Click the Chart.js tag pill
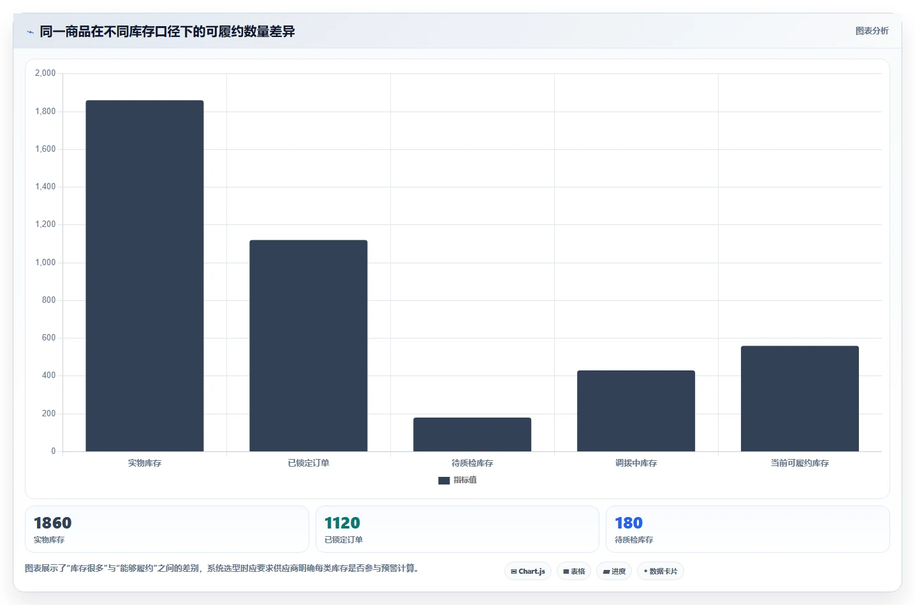The width and height of the screenshot is (915, 605). 528,571
